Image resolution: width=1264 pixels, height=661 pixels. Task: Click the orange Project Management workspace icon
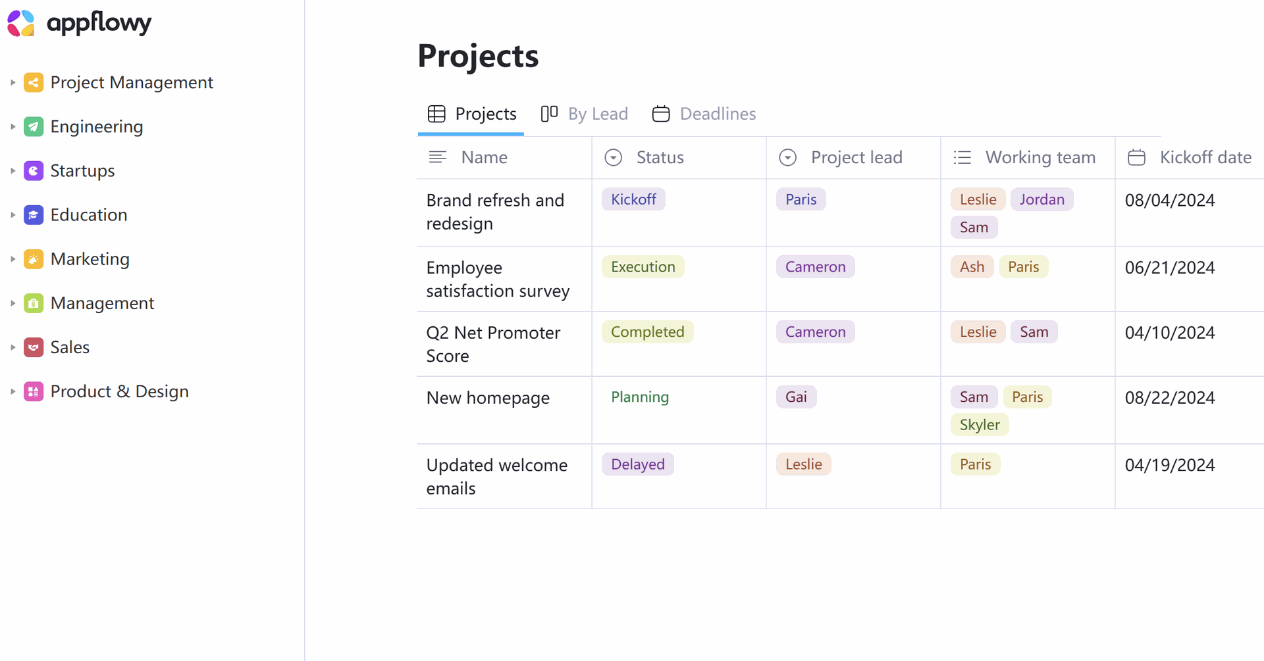34,82
